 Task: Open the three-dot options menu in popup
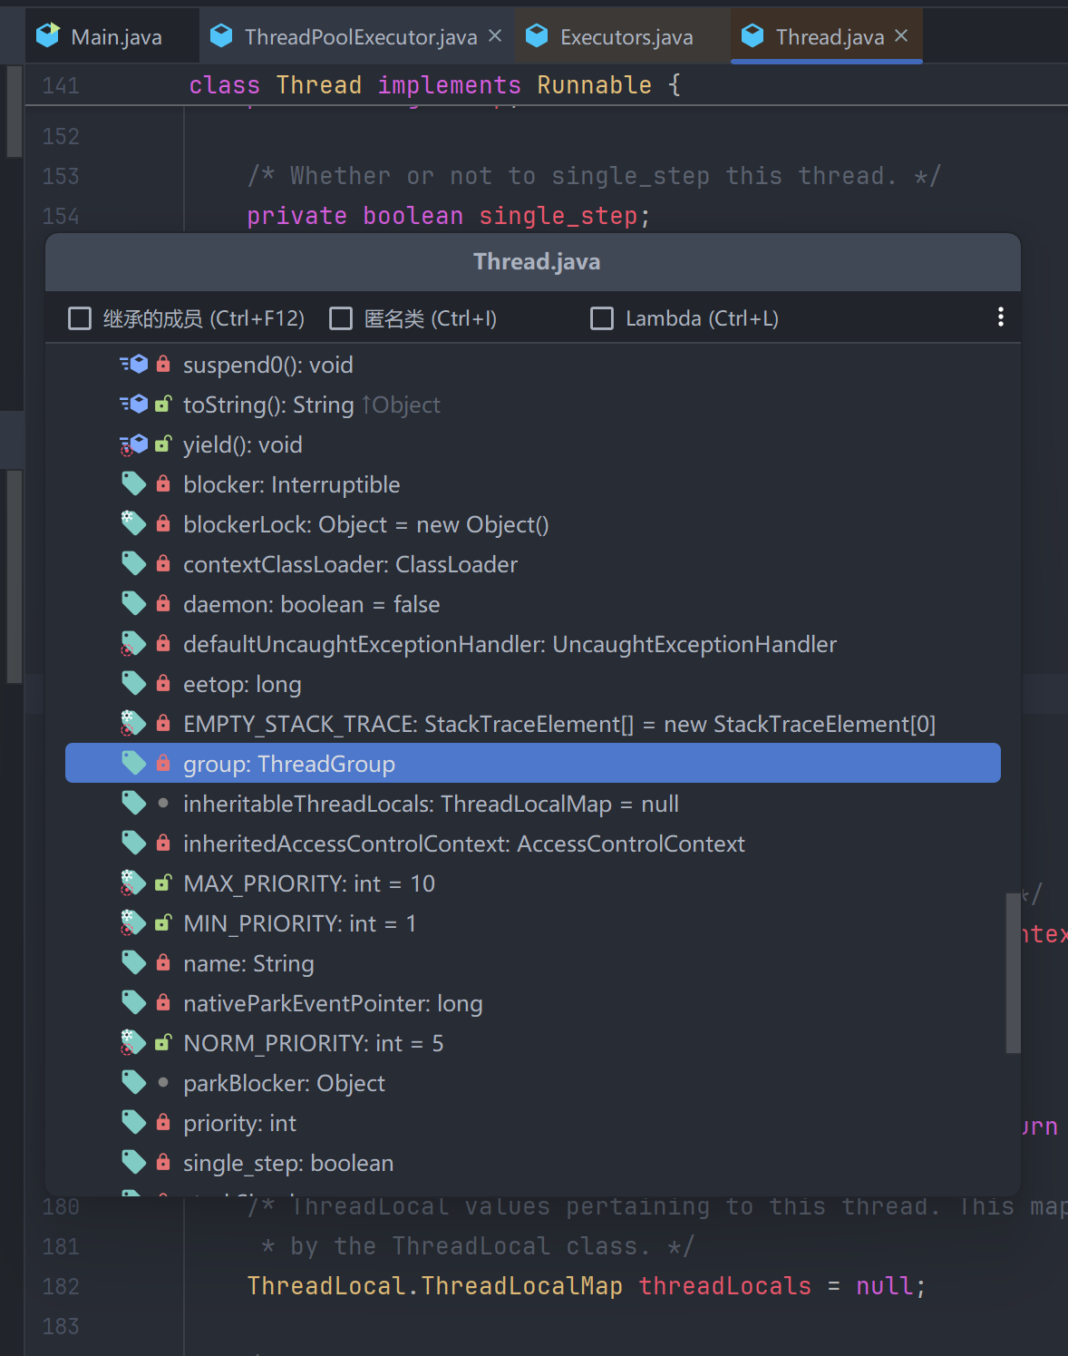[x=1000, y=317]
